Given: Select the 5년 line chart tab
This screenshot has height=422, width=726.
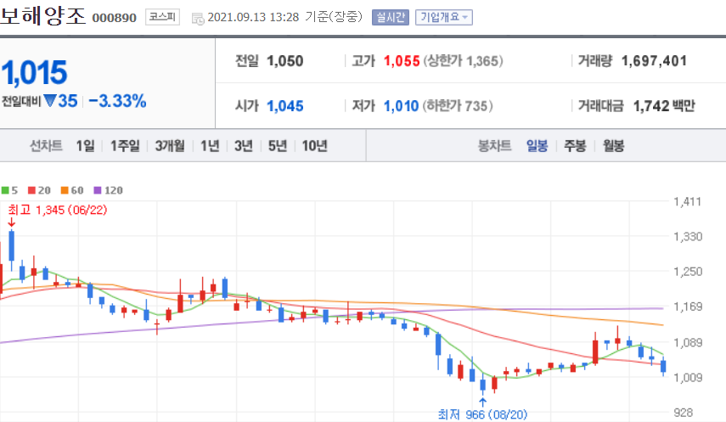Looking at the screenshot, I should point(278,146).
